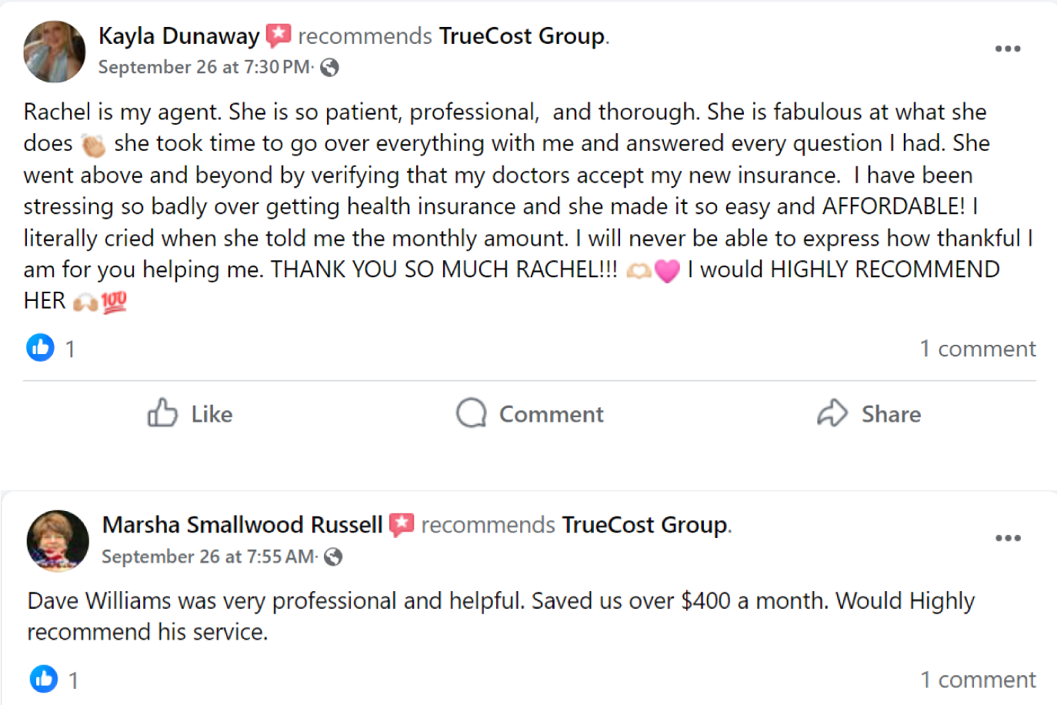1057x705 pixels.
Task: Click the Kayla Dunaway name link
Action: [x=179, y=36]
